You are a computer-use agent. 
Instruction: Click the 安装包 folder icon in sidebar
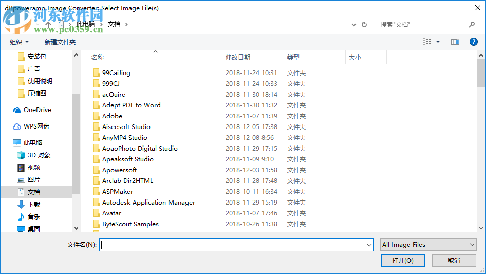point(21,57)
